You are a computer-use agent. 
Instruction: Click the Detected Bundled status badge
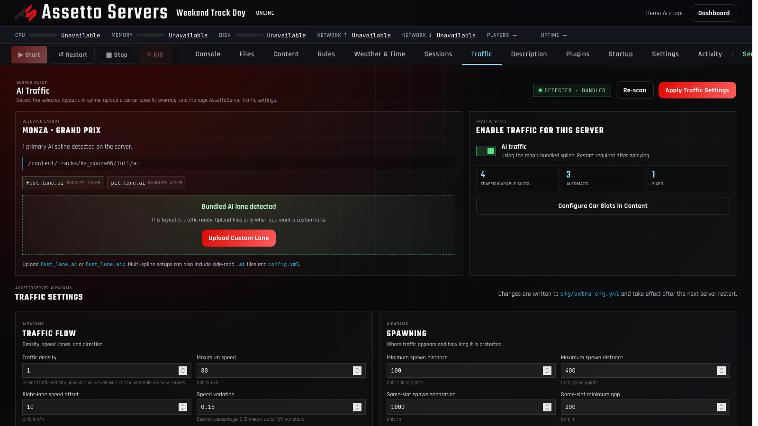(572, 90)
